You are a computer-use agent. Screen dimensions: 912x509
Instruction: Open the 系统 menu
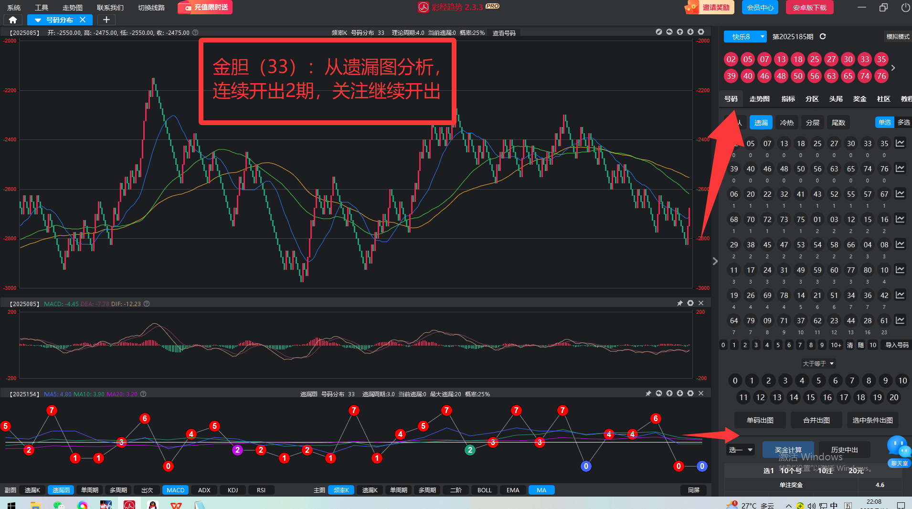tap(14, 8)
